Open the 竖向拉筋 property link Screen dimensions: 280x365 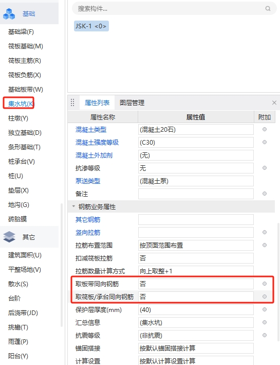[88, 232]
